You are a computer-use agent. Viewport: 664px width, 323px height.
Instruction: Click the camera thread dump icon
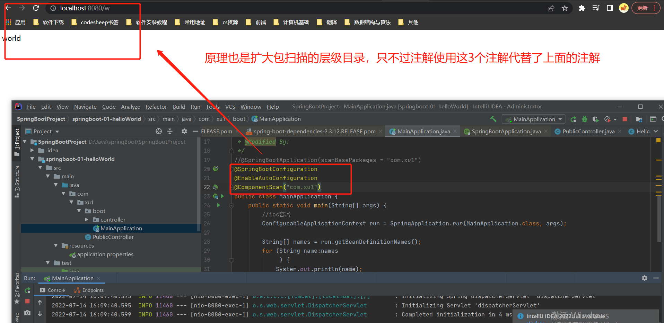coord(28,313)
